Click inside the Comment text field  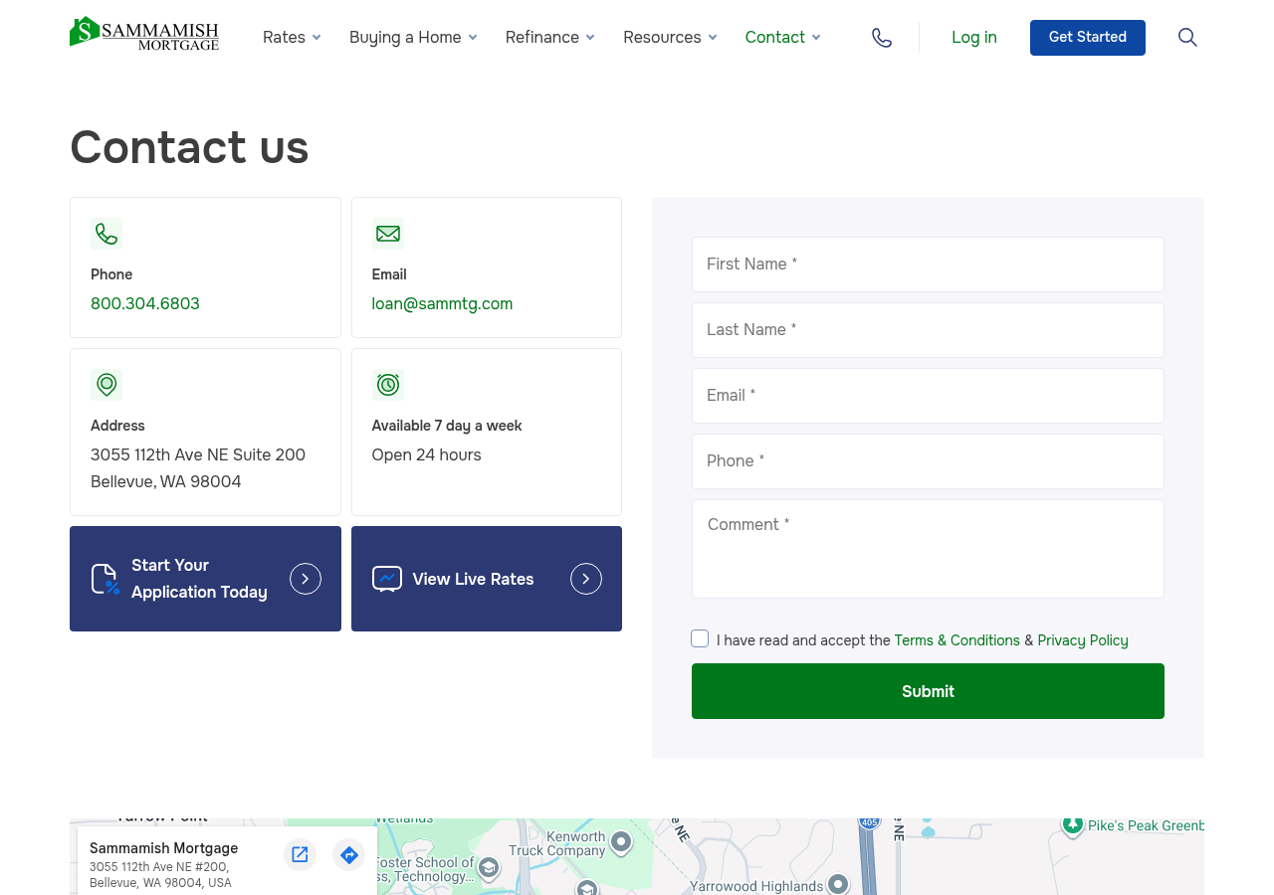[x=927, y=547]
